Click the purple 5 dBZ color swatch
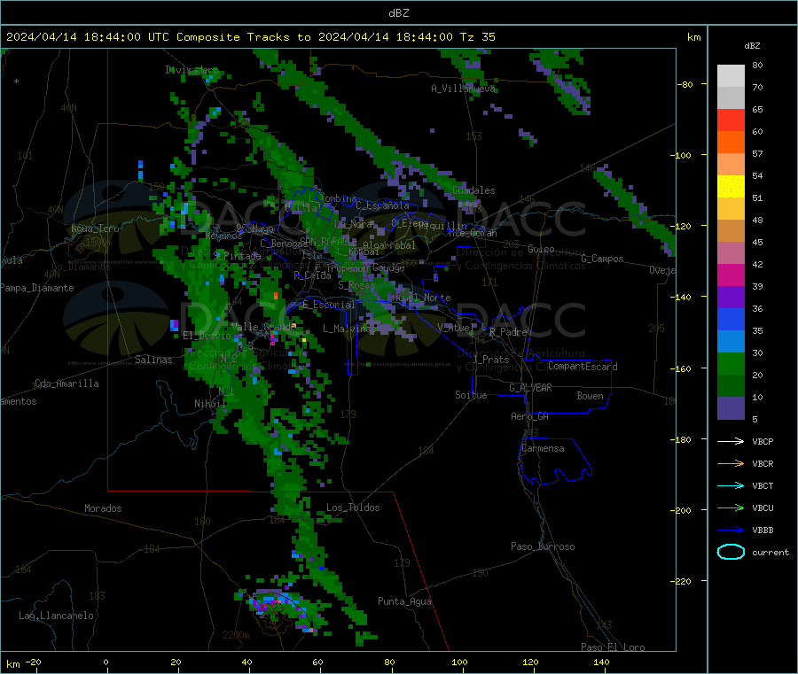This screenshot has width=798, height=674. coord(731,408)
